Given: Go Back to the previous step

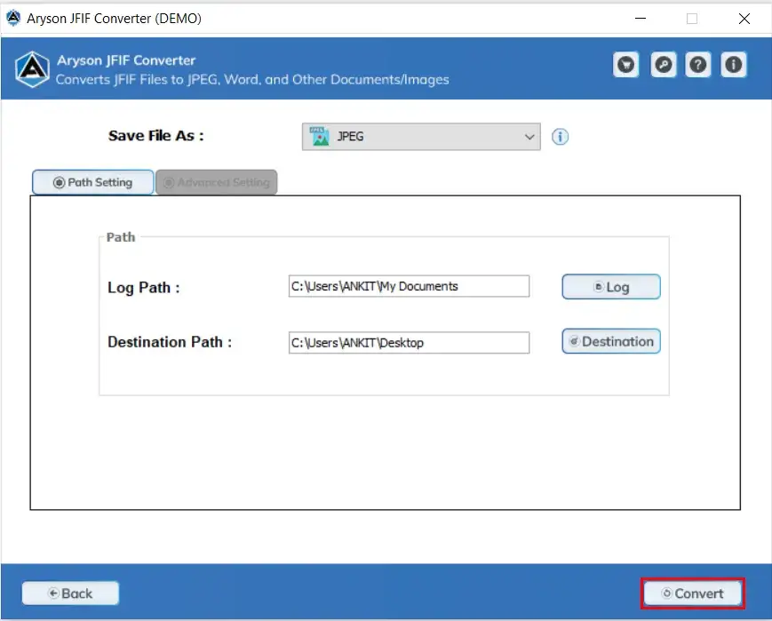Looking at the screenshot, I should pyautogui.click(x=70, y=593).
